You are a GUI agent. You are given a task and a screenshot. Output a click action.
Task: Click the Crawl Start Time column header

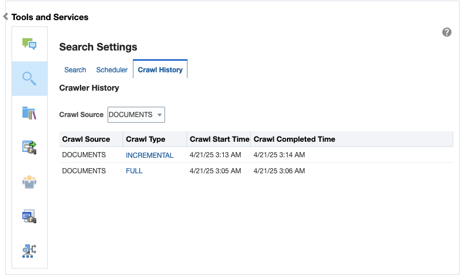tap(219, 139)
